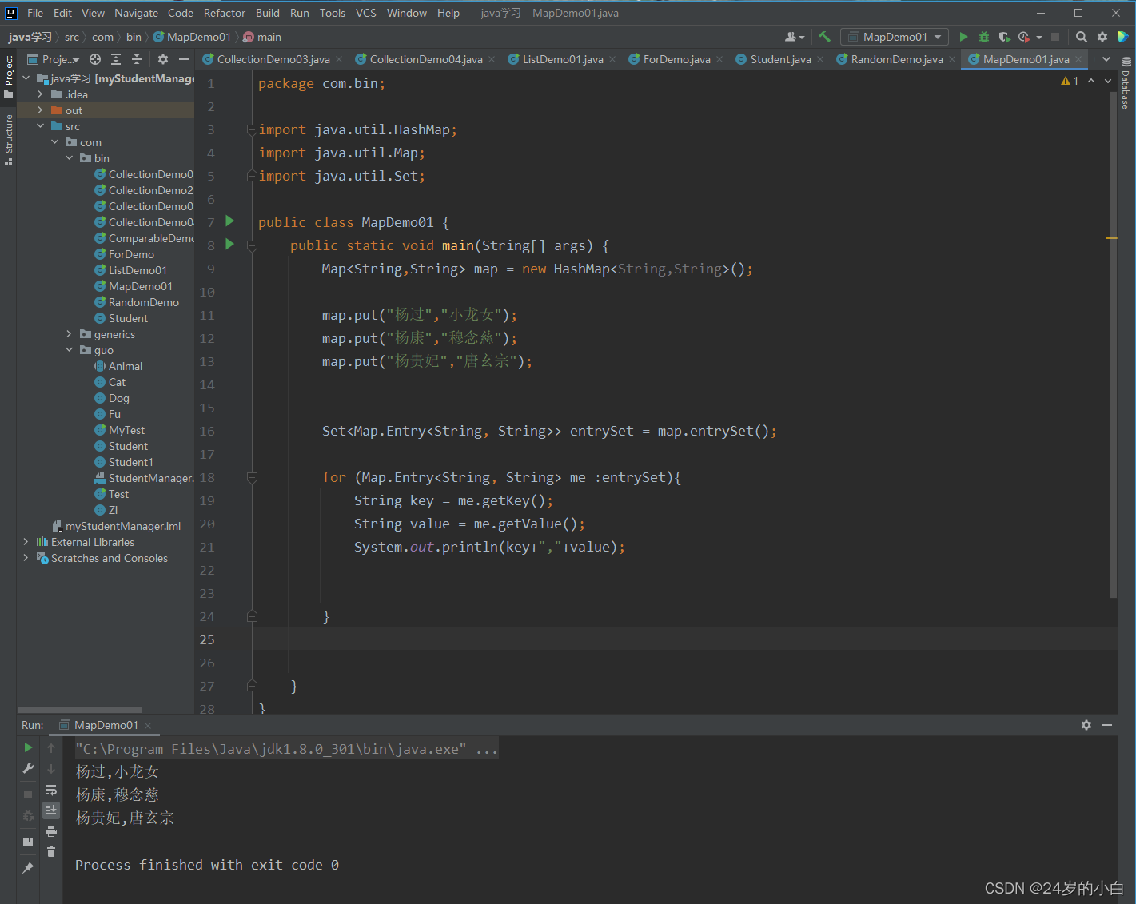The image size is (1136, 904).
Task: Click the wrench icon in Run panel
Action: pyautogui.click(x=28, y=768)
